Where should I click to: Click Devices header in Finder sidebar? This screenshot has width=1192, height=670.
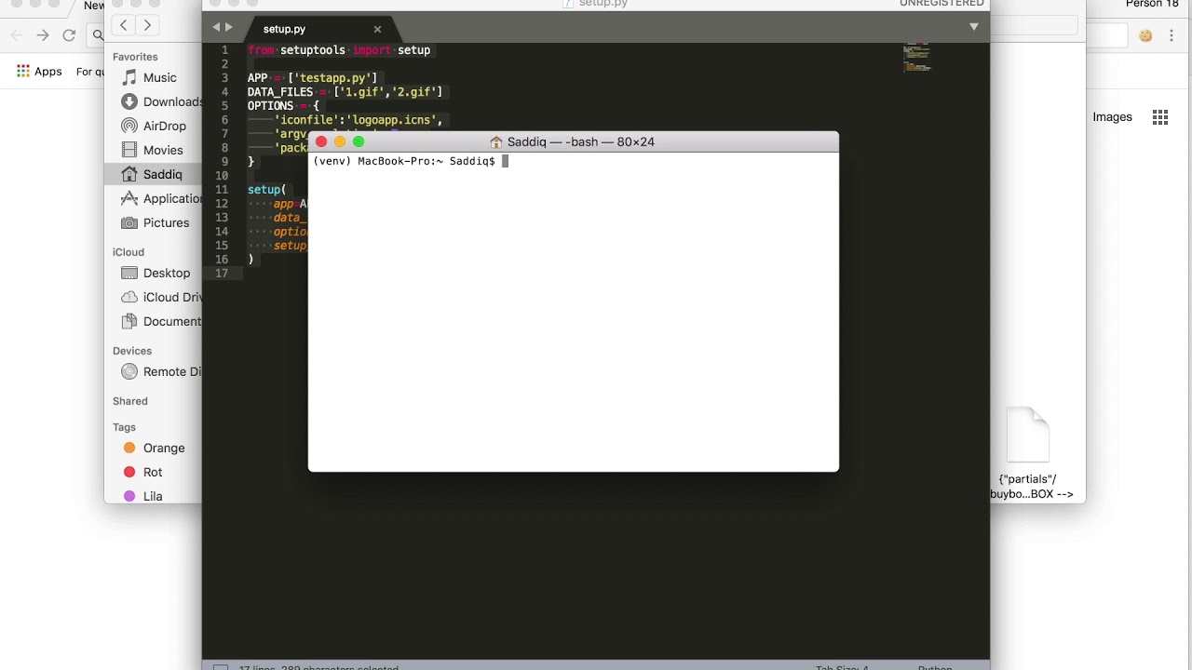[x=132, y=351]
